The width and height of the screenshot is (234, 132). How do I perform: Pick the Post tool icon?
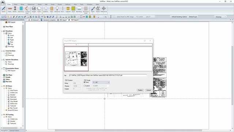click(x=63, y=9)
